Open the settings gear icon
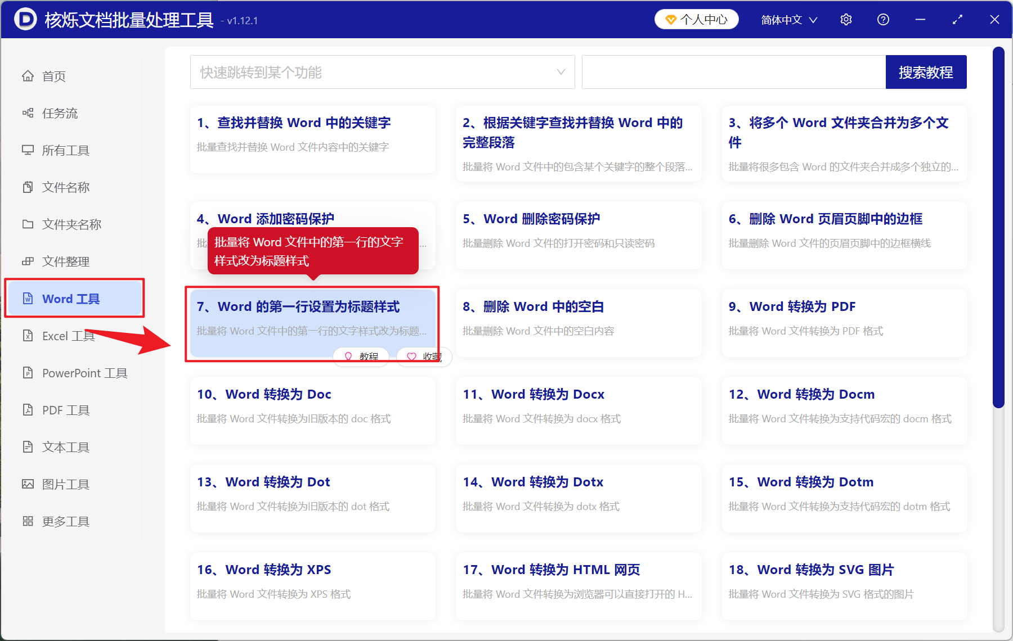Image resolution: width=1013 pixels, height=641 pixels. [846, 19]
